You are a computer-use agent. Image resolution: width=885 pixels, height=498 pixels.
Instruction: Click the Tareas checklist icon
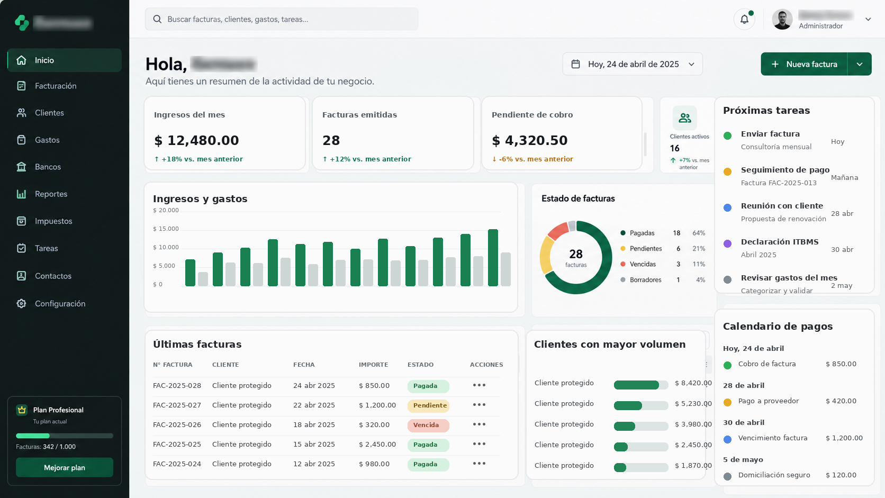click(x=21, y=248)
